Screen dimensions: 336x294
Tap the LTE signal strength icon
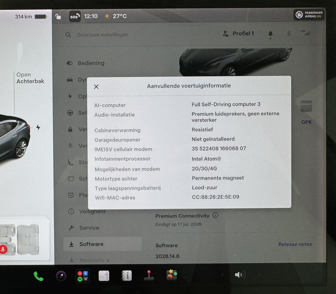(x=306, y=33)
